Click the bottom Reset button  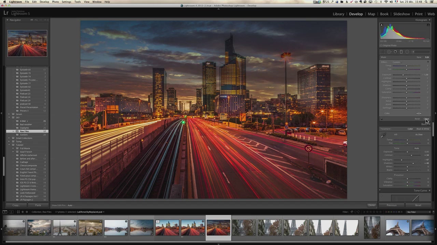[x=418, y=205]
